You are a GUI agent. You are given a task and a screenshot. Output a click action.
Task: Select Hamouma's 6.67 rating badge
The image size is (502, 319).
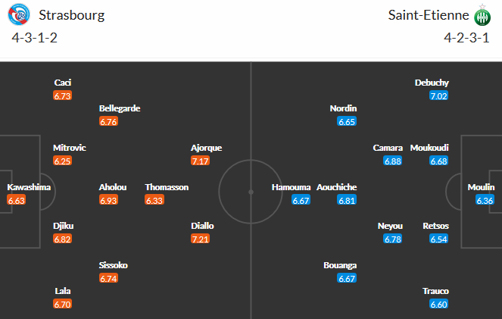pos(301,200)
